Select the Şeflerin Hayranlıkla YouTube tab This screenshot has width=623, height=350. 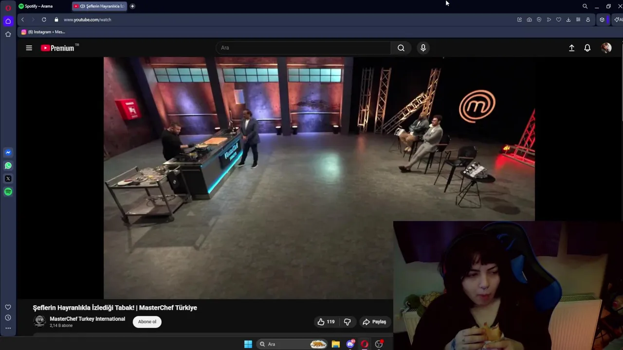(x=99, y=6)
